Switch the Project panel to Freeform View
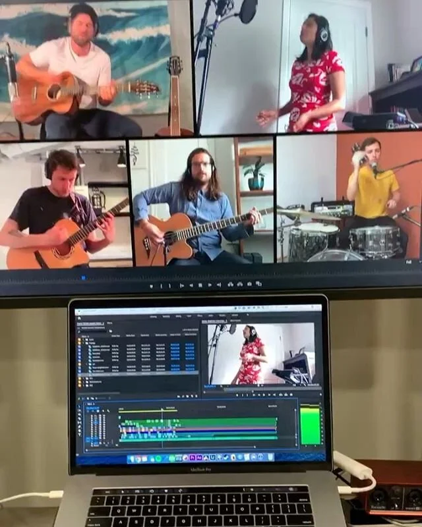Screen dimensions: 422x527 click(92, 399)
